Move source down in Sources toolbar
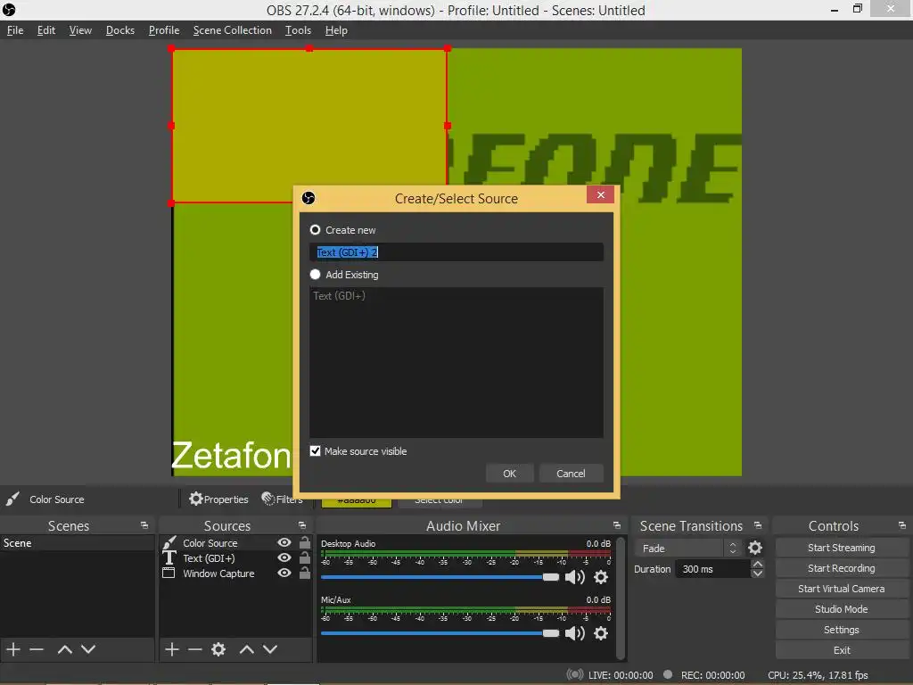This screenshot has width=913, height=685. pos(270,649)
